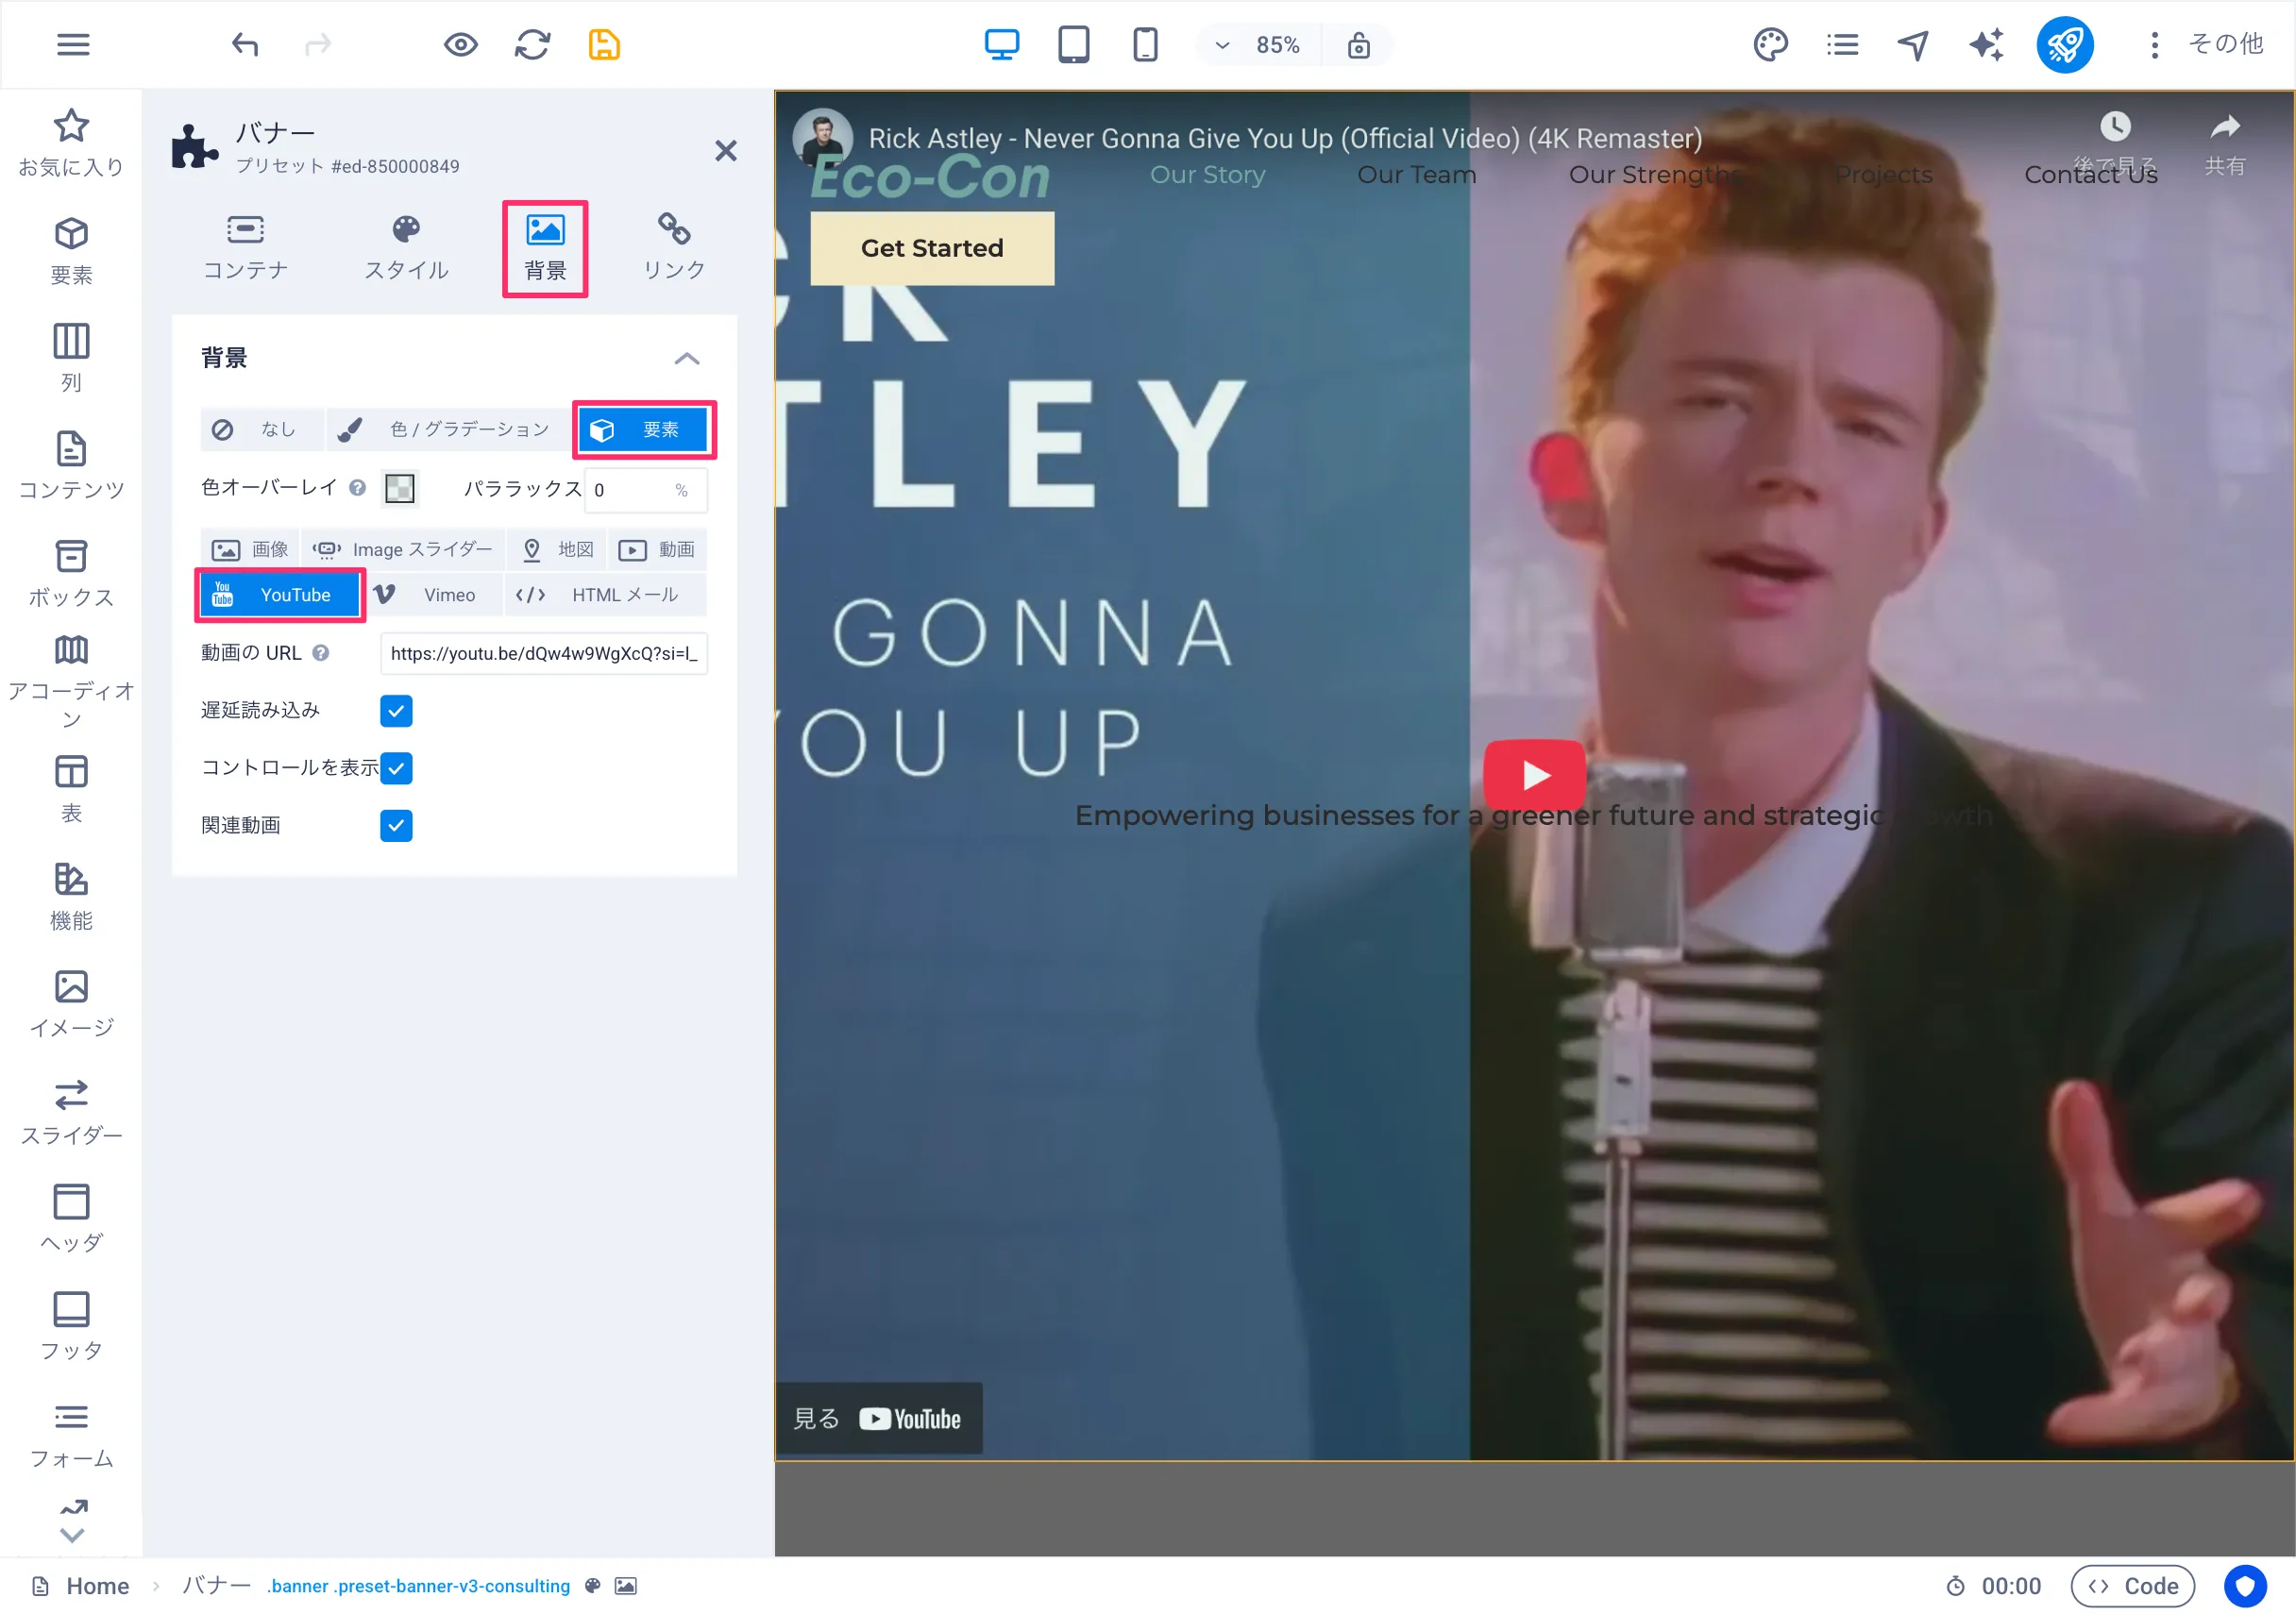
Task: Refresh the page with the reload icon
Action: pyautogui.click(x=532, y=44)
